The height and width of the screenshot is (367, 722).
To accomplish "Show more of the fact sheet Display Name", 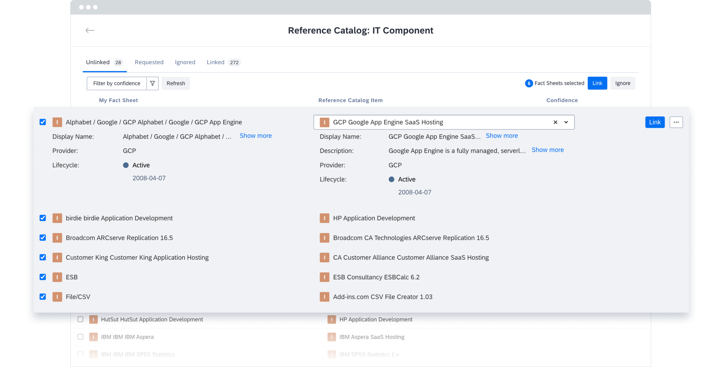I will pos(256,136).
